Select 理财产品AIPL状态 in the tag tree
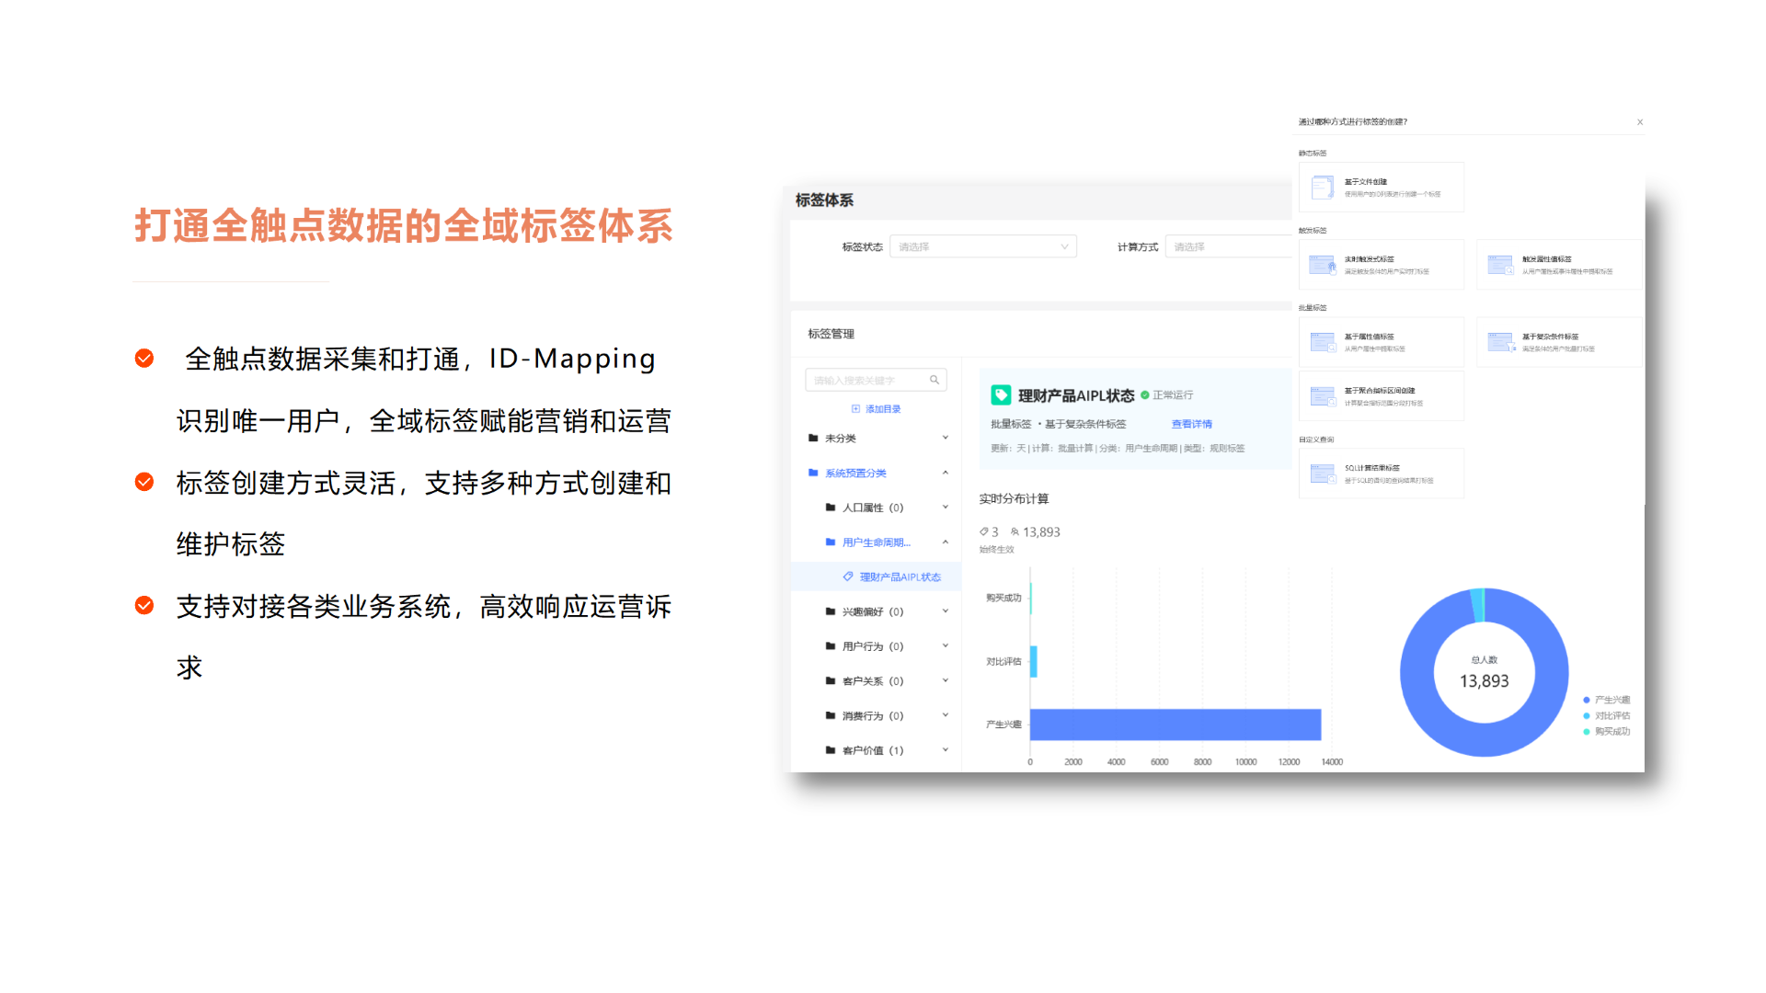 click(876, 576)
